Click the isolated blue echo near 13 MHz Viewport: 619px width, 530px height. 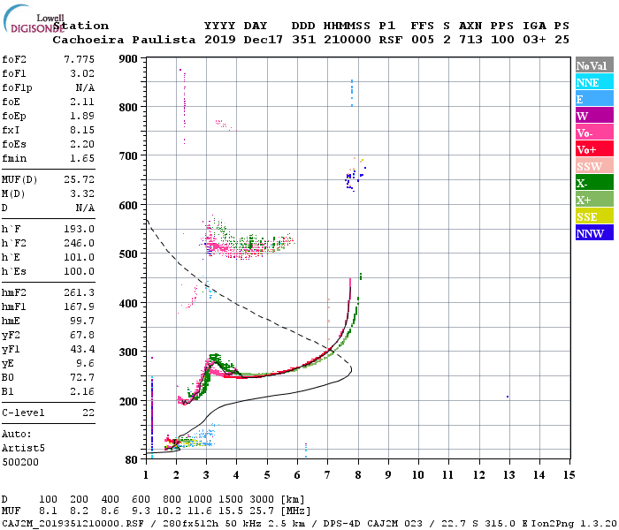coord(508,397)
